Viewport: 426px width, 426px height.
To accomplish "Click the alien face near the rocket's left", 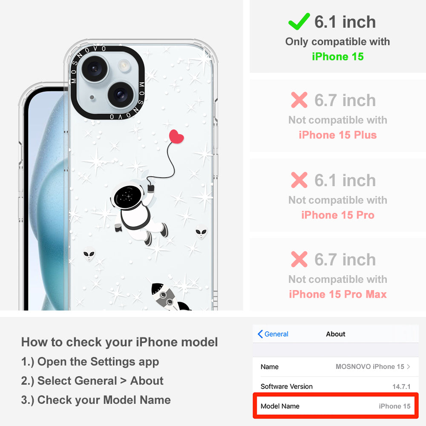I will click(89, 254).
